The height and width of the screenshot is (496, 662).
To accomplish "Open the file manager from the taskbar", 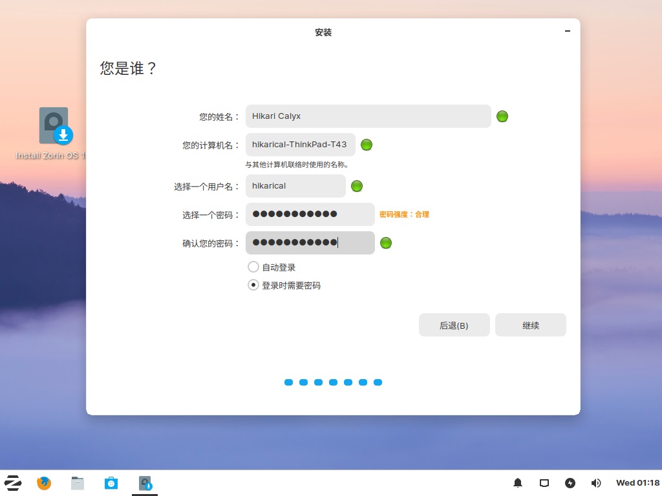I will click(x=78, y=482).
